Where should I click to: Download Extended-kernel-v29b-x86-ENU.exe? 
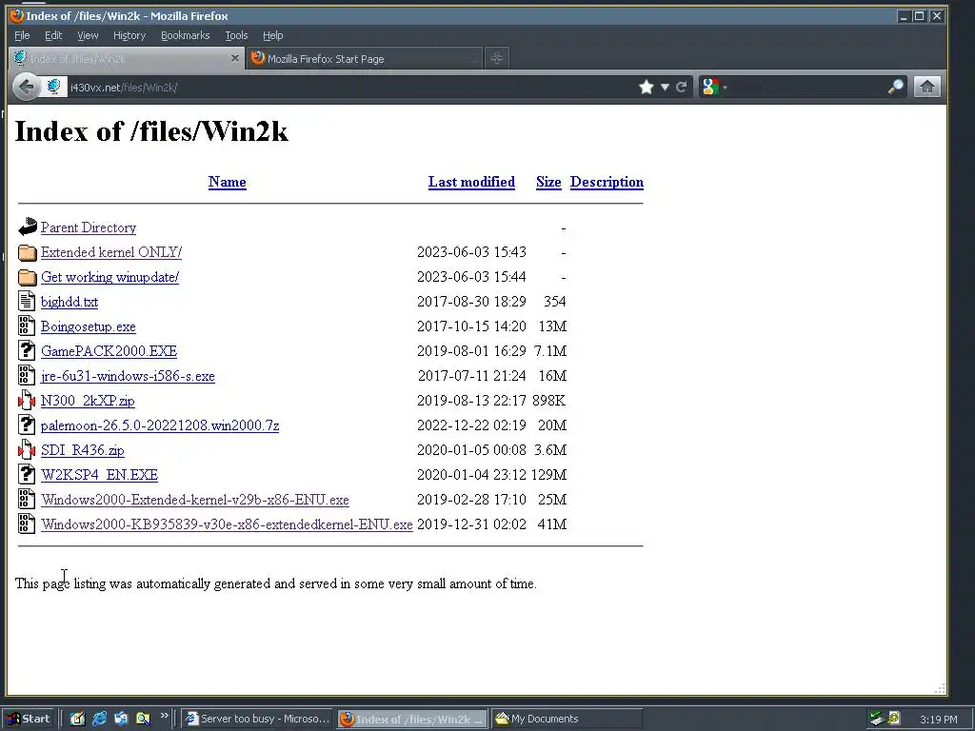coord(194,500)
